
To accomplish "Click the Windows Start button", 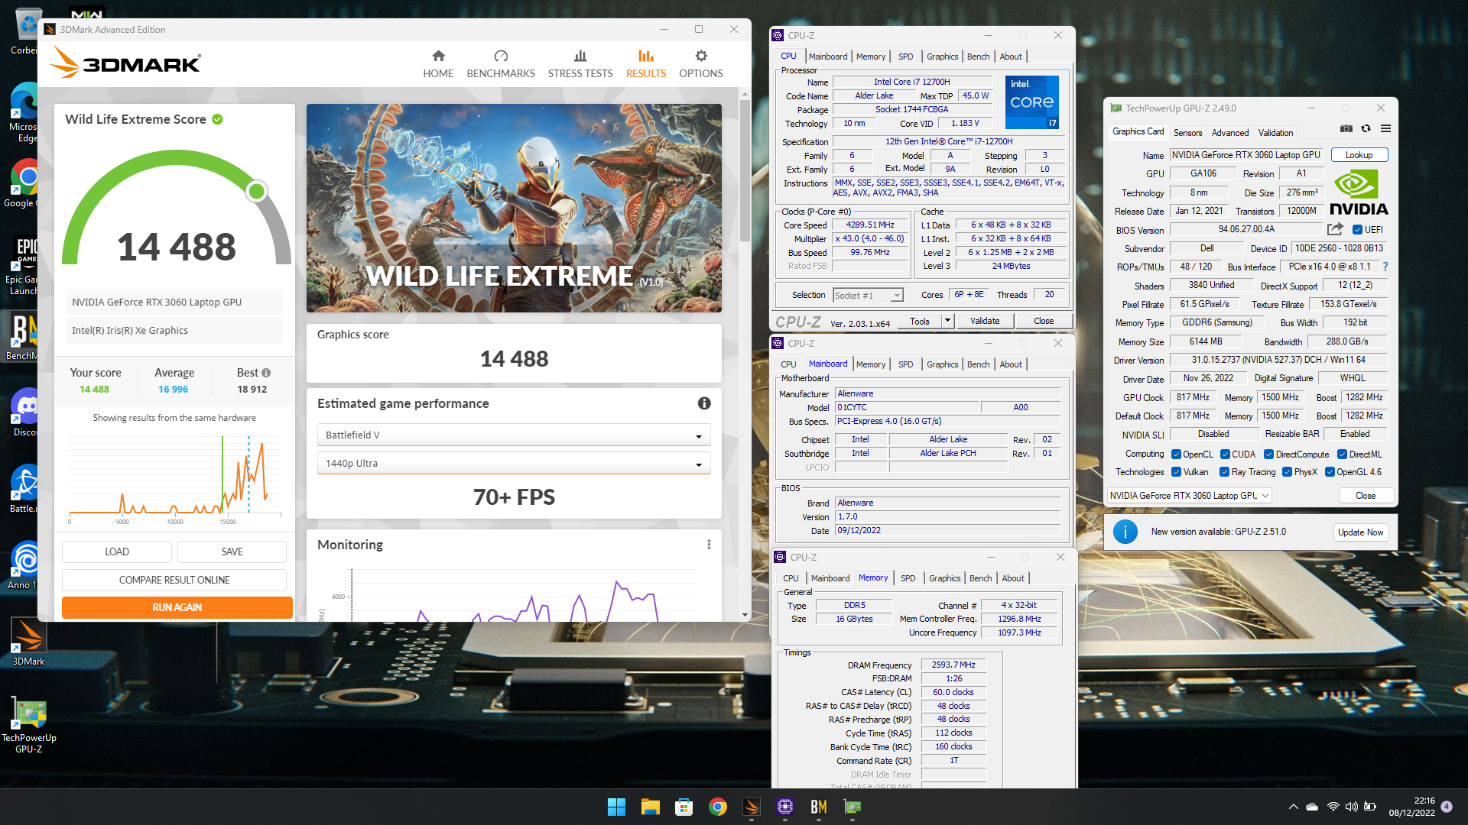I will (616, 807).
